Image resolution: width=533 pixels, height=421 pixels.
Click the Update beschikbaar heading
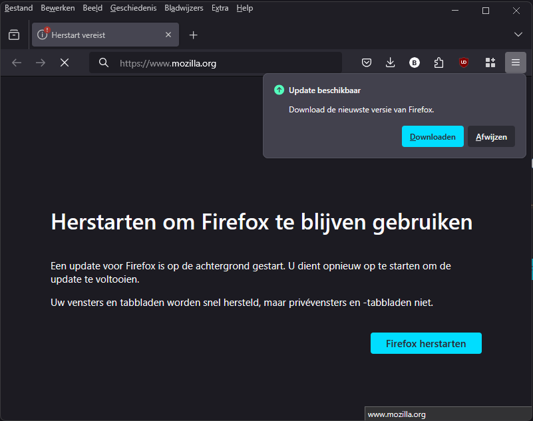[325, 90]
